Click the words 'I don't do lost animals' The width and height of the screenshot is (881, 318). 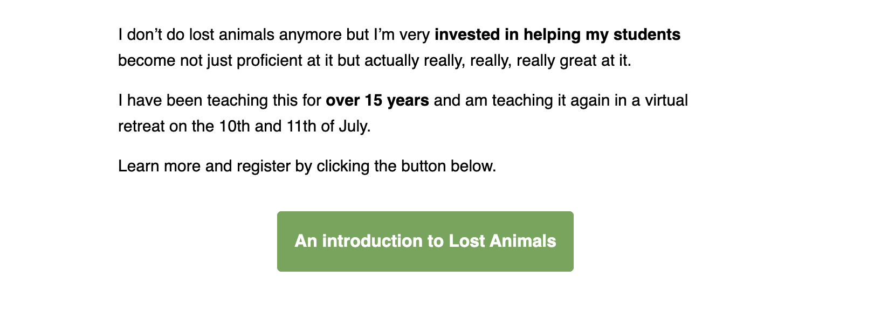pos(196,34)
